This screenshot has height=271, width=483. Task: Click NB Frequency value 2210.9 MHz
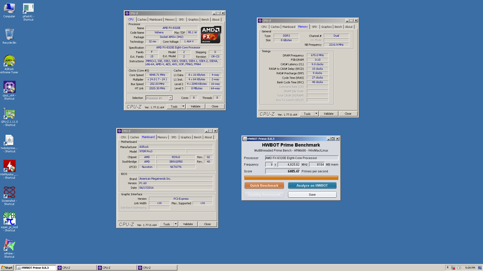point(336,45)
